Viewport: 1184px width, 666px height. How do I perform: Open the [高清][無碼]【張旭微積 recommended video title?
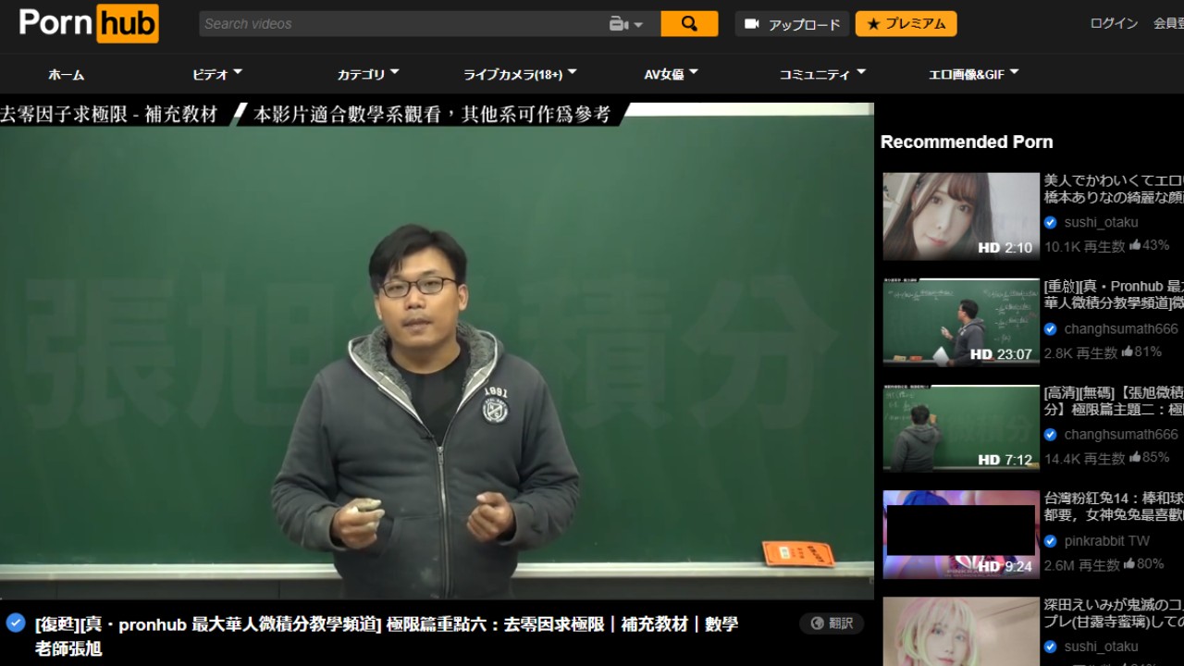click(x=1114, y=401)
